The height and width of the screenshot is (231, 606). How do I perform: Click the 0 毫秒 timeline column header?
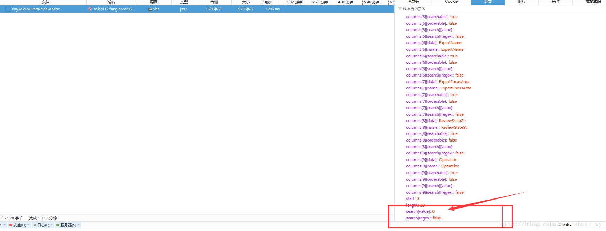pyautogui.click(x=267, y=2)
